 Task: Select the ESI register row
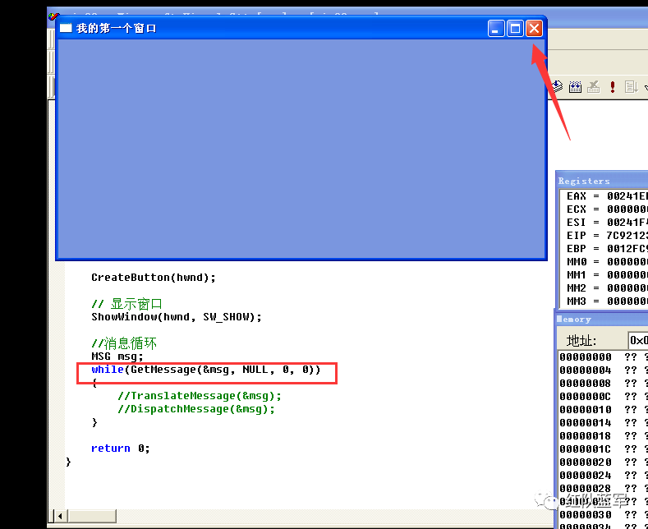(x=607, y=223)
